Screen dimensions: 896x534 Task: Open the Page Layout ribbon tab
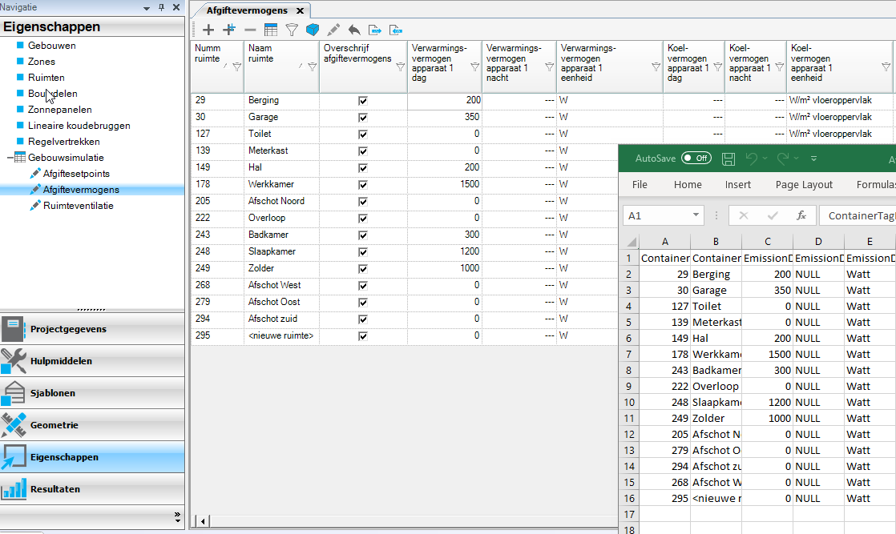(x=804, y=184)
